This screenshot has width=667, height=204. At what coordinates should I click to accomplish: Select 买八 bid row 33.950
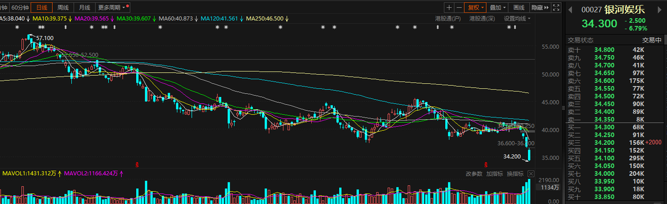tap(614, 181)
